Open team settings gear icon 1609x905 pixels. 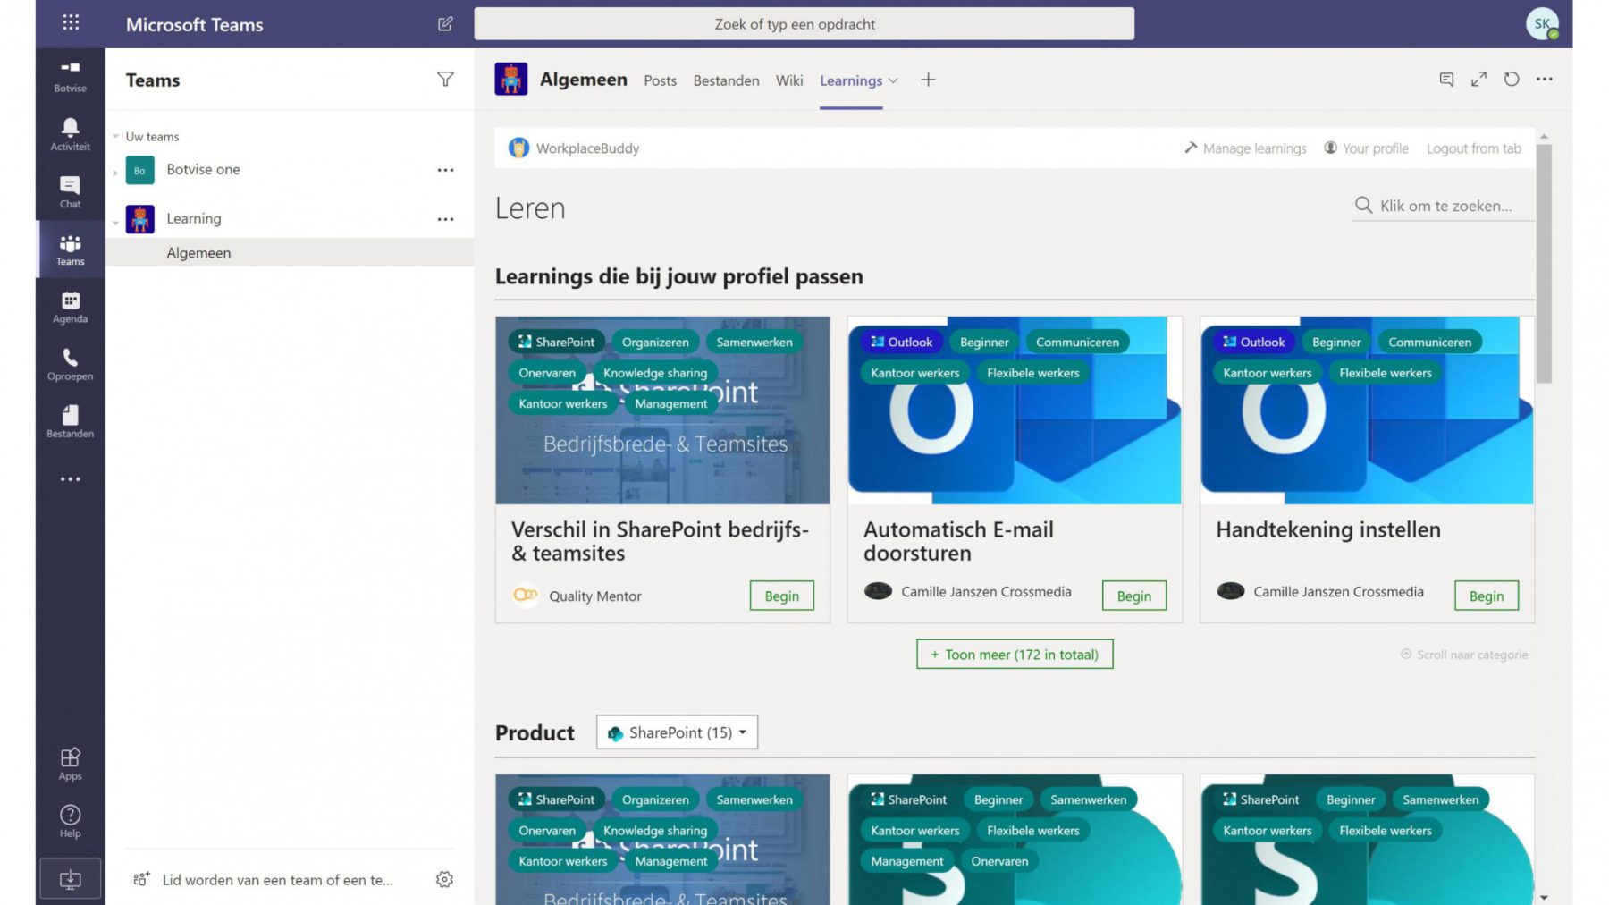(444, 879)
